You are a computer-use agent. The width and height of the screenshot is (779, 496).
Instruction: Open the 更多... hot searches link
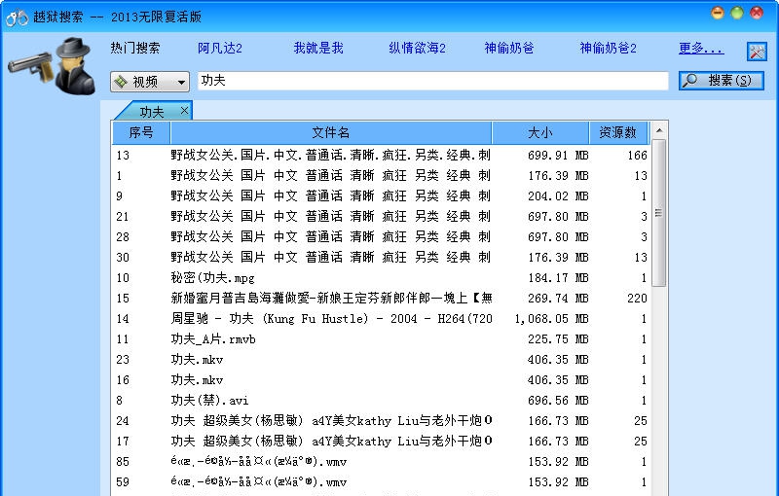coord(701,48)
